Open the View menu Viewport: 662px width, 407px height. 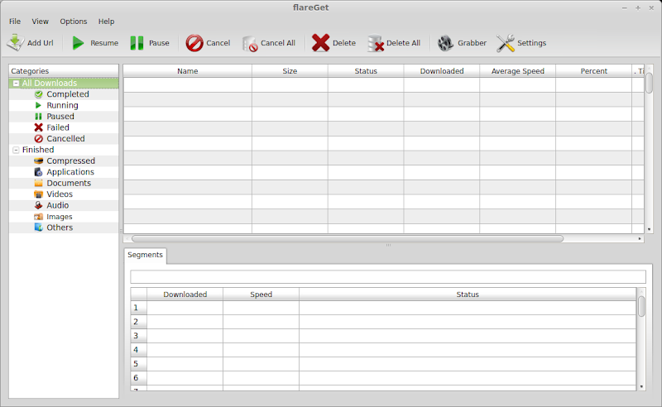40,22
